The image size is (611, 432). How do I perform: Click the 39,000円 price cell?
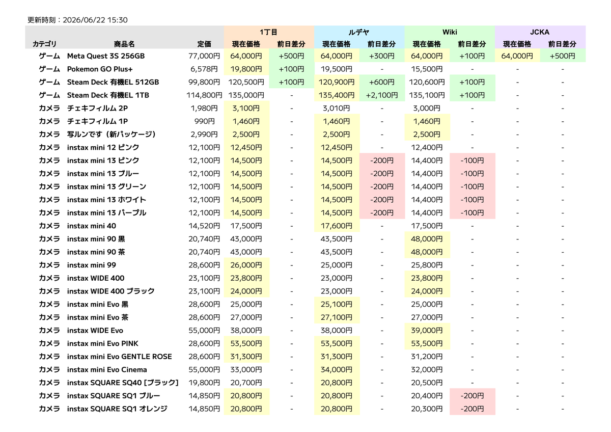[427, 330]
